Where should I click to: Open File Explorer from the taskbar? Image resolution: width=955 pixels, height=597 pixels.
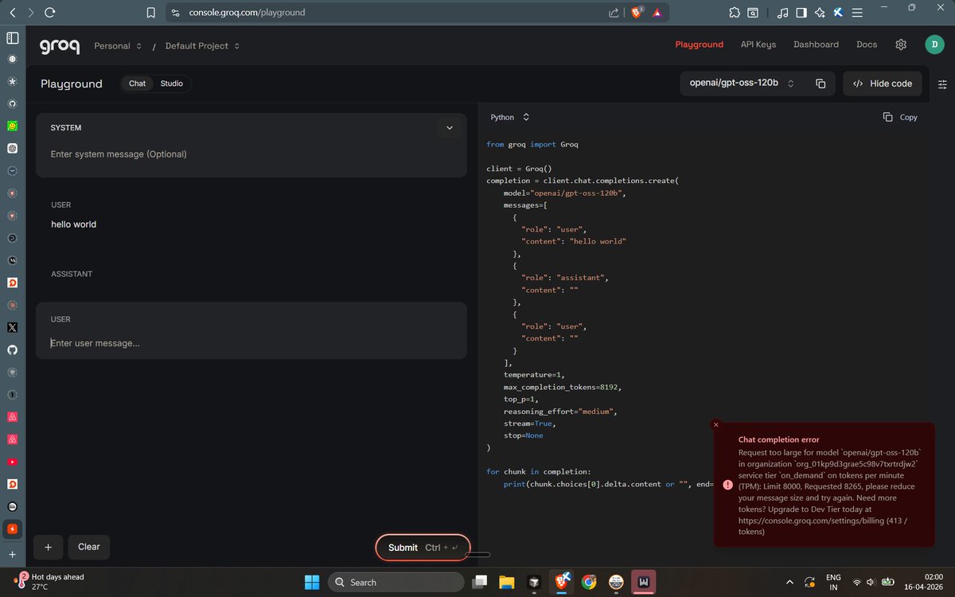[x=507, y=582]
